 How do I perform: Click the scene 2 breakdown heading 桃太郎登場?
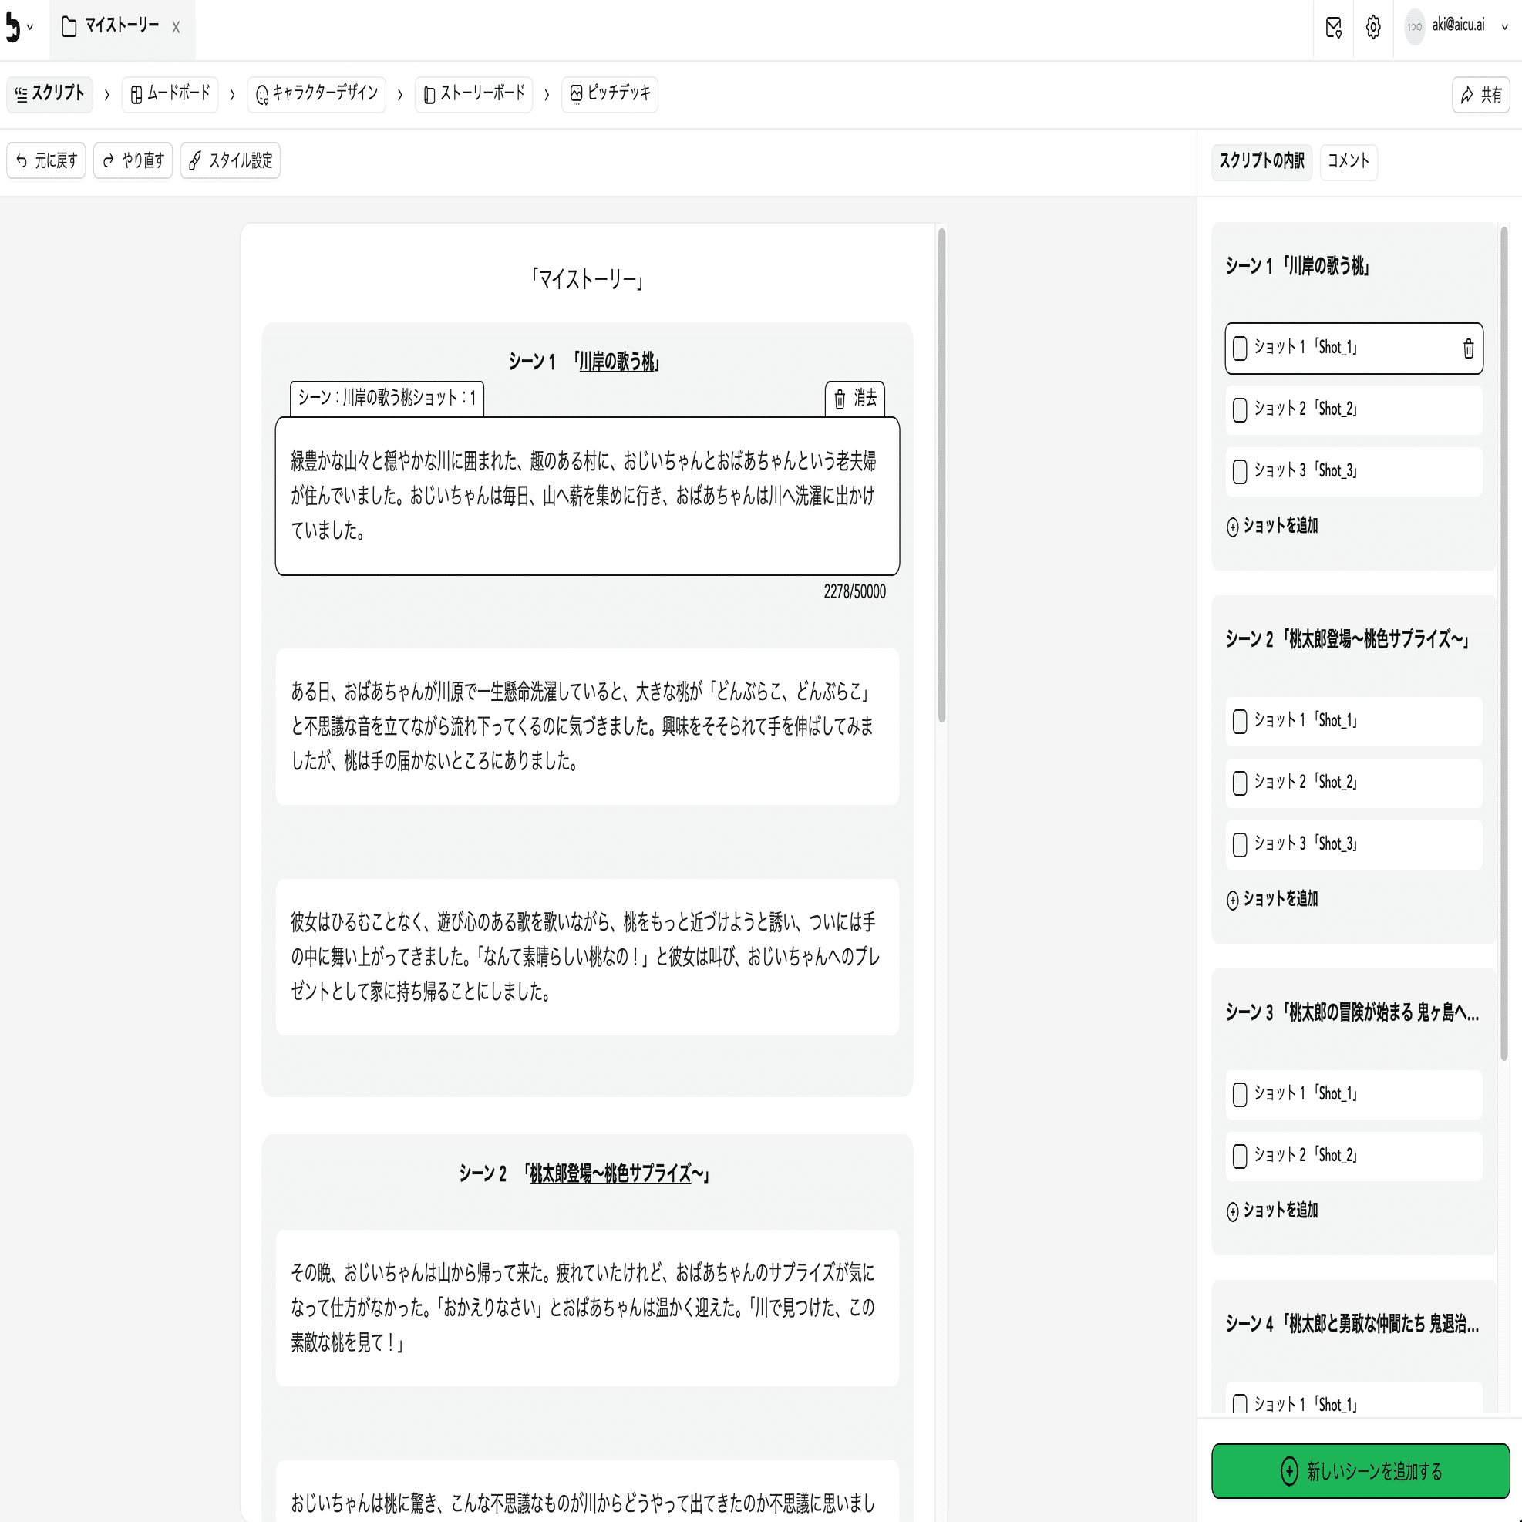pyautogui.click(x=1347, y=640)
